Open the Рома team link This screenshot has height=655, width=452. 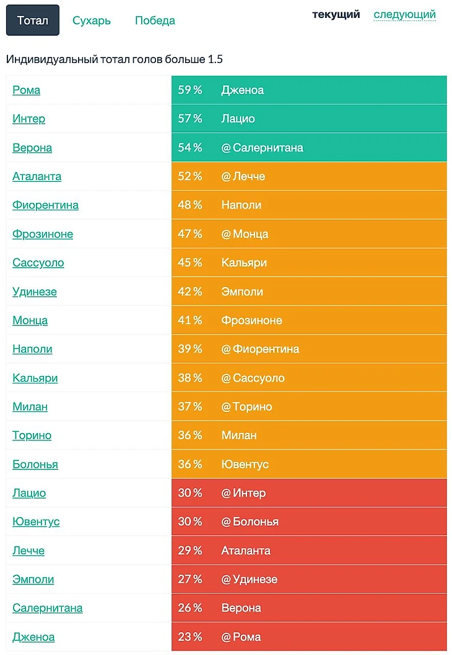[x=27, y=90]
